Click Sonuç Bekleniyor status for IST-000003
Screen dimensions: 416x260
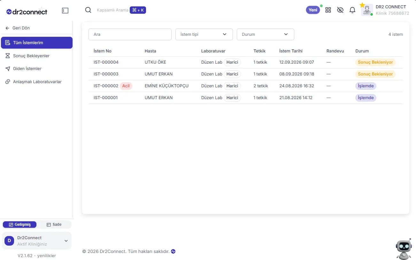375,74
